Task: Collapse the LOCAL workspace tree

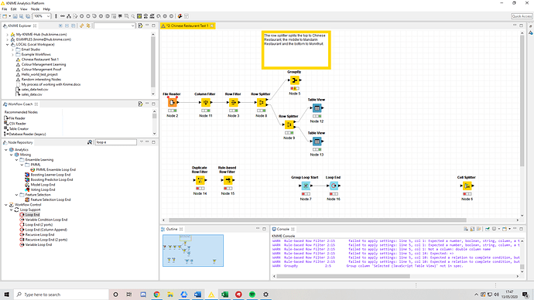Action: pos(8,45)
